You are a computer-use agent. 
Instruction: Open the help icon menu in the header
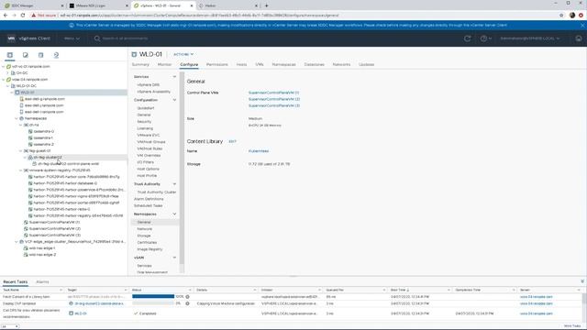point(485,38)
